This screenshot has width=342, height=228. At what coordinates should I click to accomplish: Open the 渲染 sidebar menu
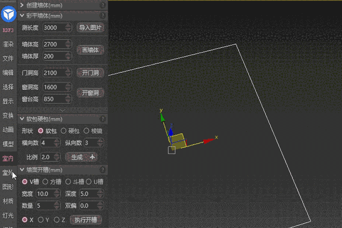8,44
